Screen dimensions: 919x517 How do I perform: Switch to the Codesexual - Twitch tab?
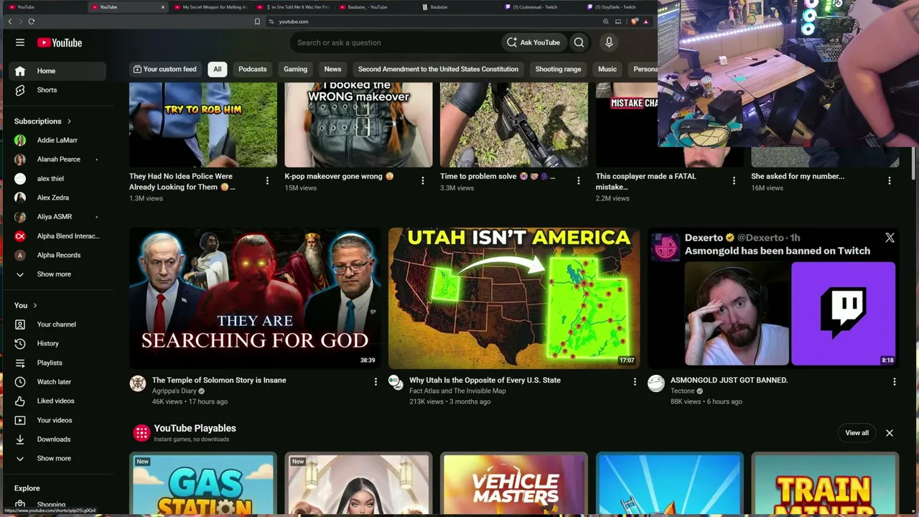535,7
